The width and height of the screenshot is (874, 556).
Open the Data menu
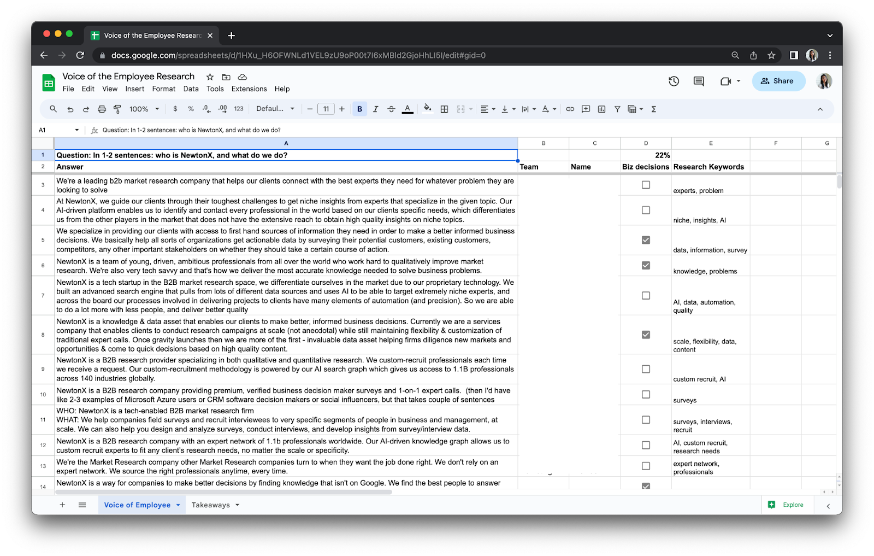(x=191, y=89)
